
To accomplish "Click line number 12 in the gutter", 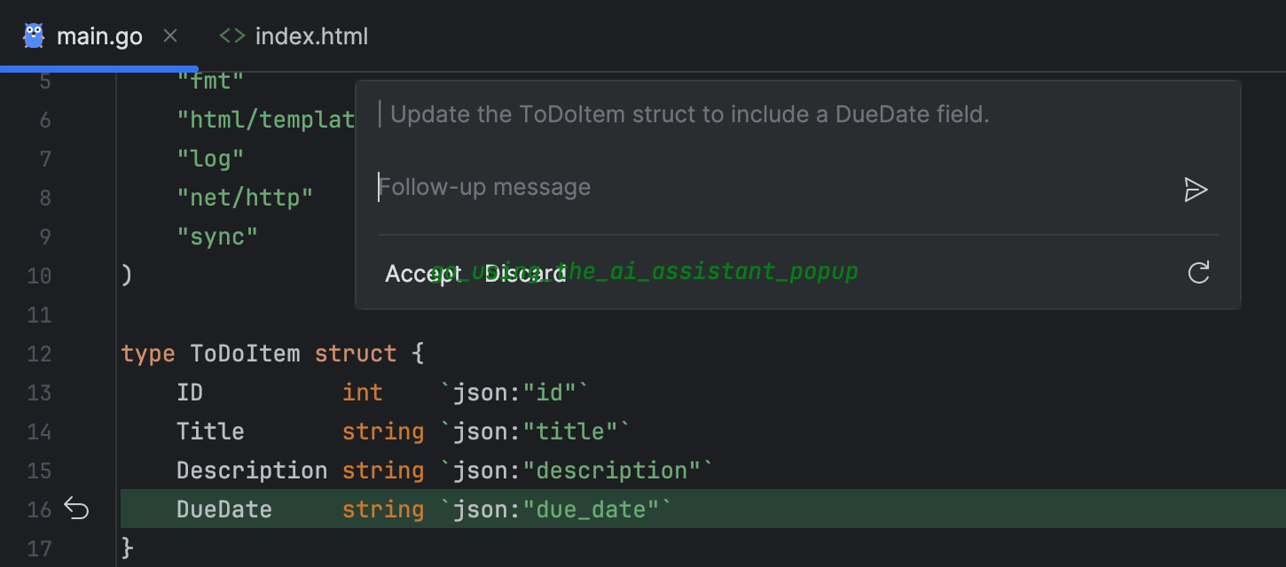I will click(x=39, y=353).
